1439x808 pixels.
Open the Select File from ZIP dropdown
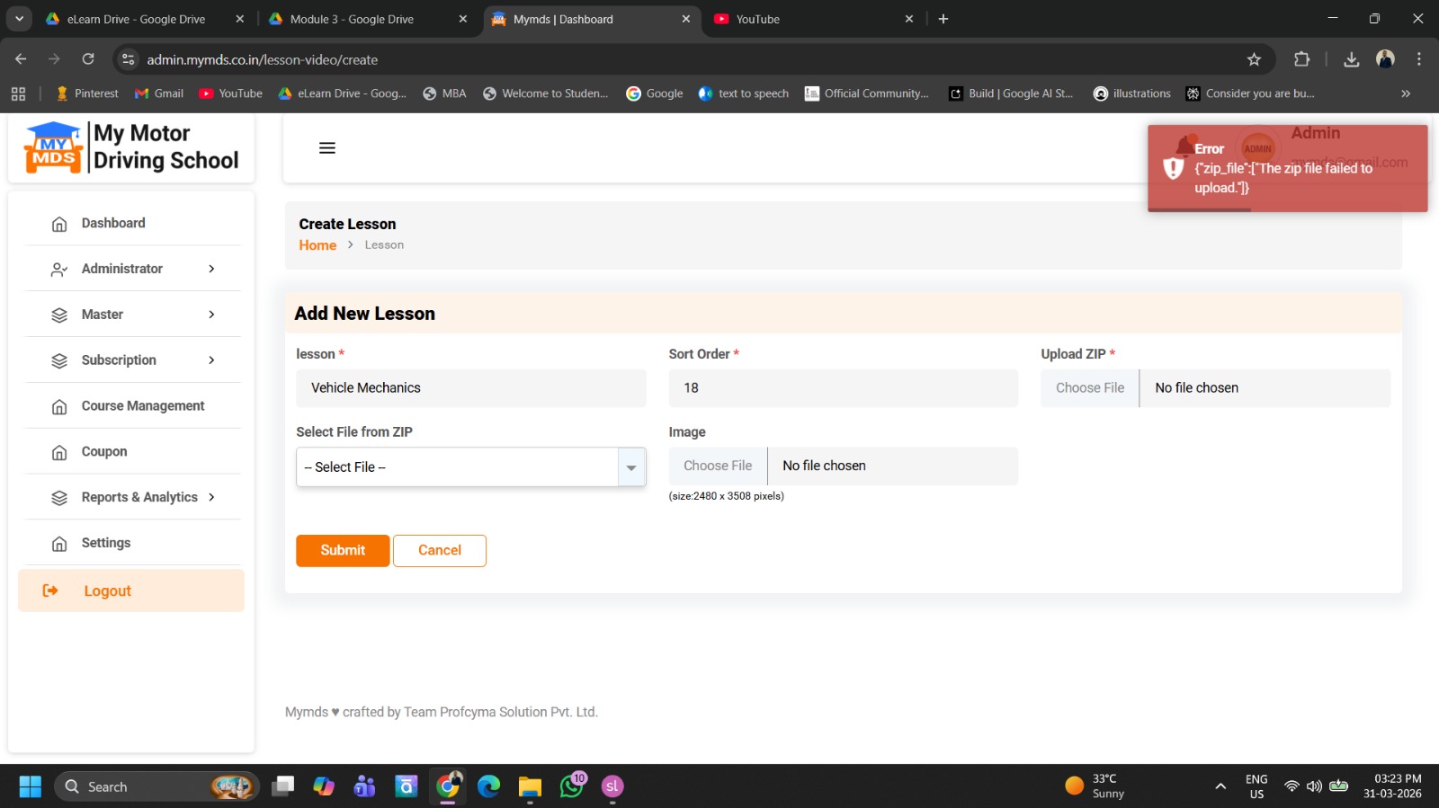coord(470,467)
